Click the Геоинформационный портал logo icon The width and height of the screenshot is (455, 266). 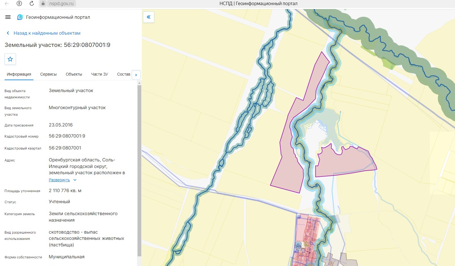click(x=20, y=17)
